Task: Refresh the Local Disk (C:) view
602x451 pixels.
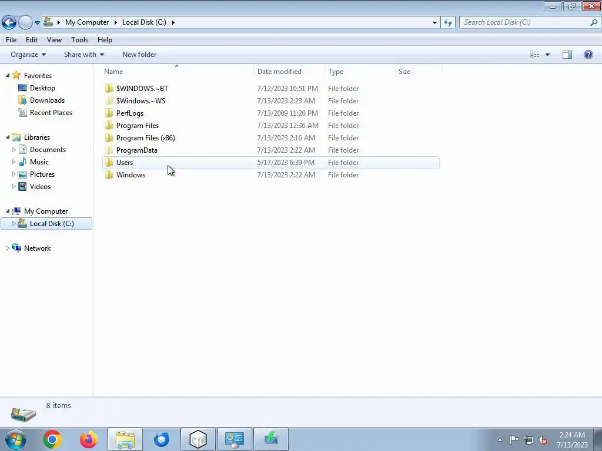Action: coord(448,22)
